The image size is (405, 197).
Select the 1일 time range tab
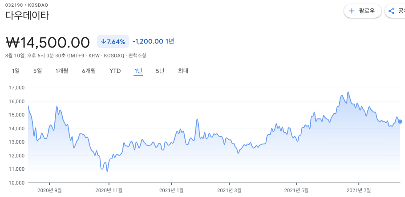pyautogui.click(x=16, y=71)
